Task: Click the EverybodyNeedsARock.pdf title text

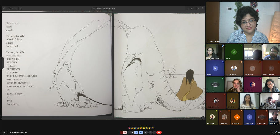Action: [103, 8]
